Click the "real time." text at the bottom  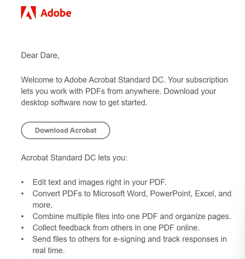(x=49, y=250)
